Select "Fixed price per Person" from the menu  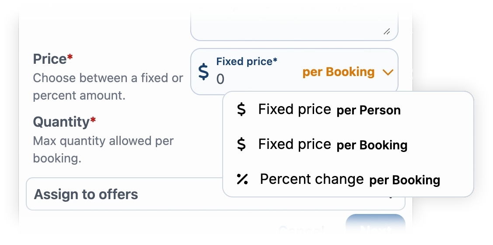pos(329,110)
